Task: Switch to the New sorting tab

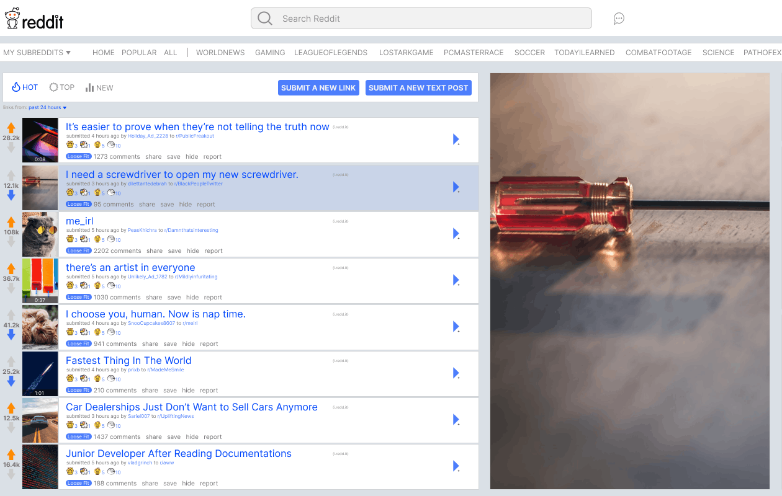Action: point(99,87)
